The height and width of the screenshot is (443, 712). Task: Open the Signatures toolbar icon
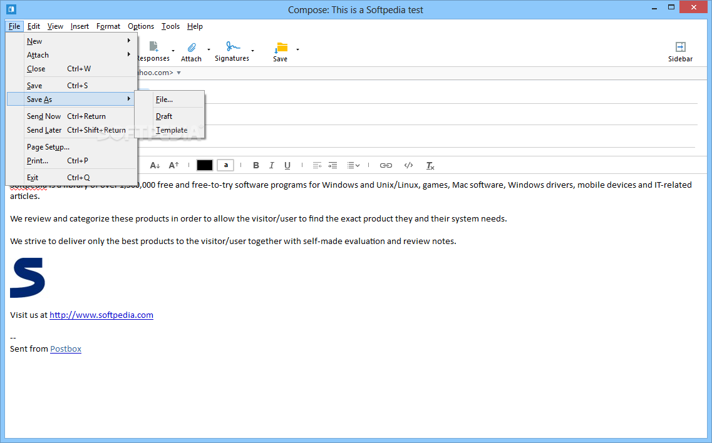pyautogui.click(x=233, y=47)
